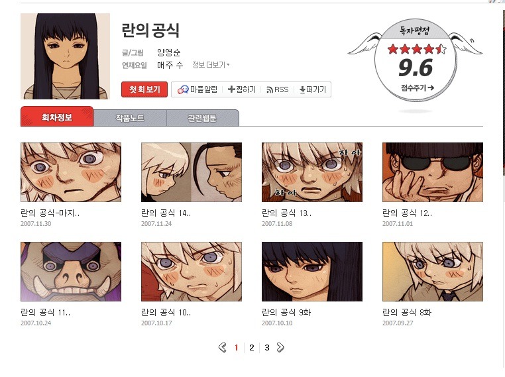This screenshot has height=377, width=505.
Task: Expand the 정보 더보기 dropdown
Action: [x=211, y=65]
